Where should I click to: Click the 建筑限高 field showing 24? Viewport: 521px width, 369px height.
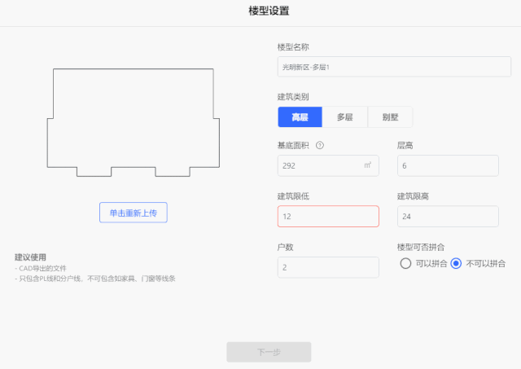[448, 217]
